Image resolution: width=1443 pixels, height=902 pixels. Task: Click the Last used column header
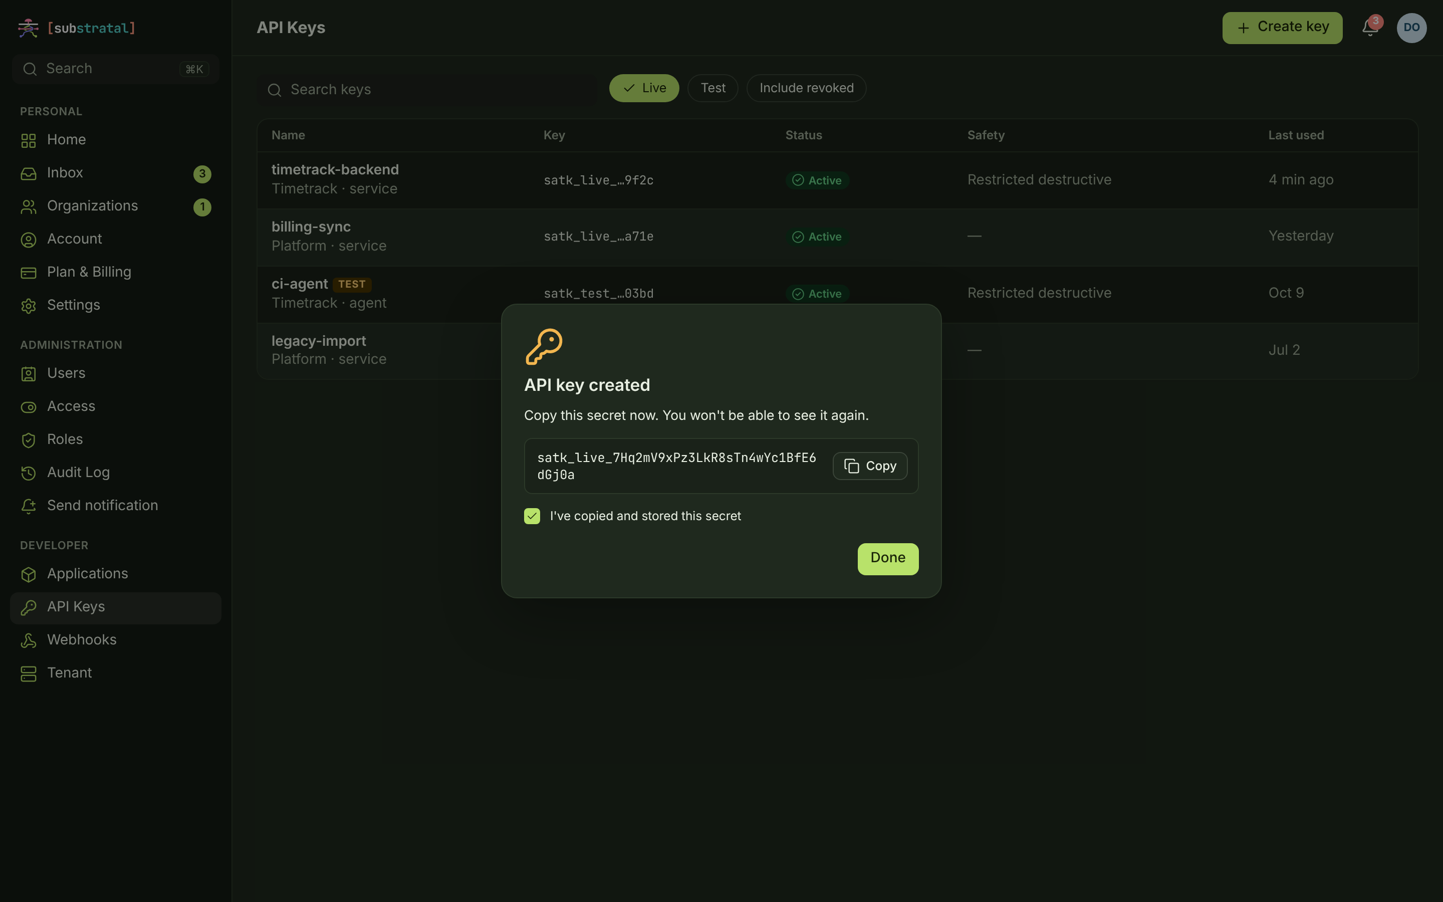[1296, 135]
